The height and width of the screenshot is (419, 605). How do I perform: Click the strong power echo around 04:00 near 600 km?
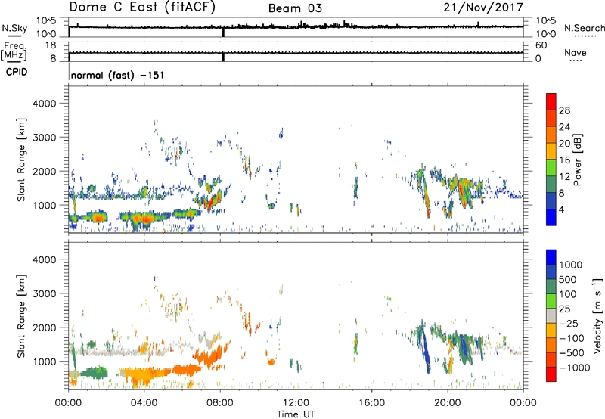point(144,220)
